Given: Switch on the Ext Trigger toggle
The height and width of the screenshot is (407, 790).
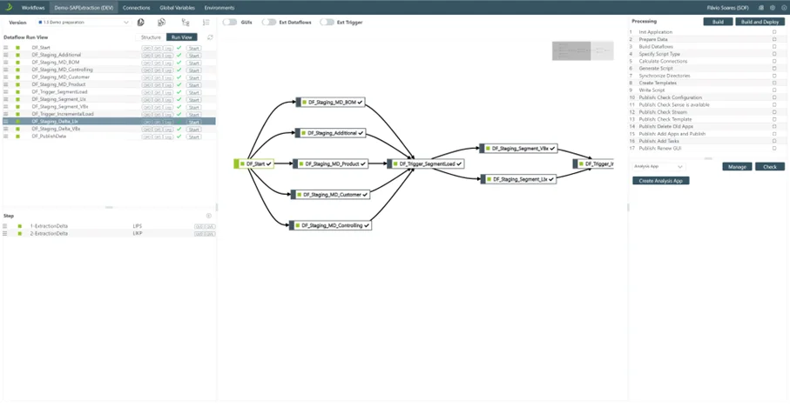Looking at the screenshot, I should [x=327, y=23].
